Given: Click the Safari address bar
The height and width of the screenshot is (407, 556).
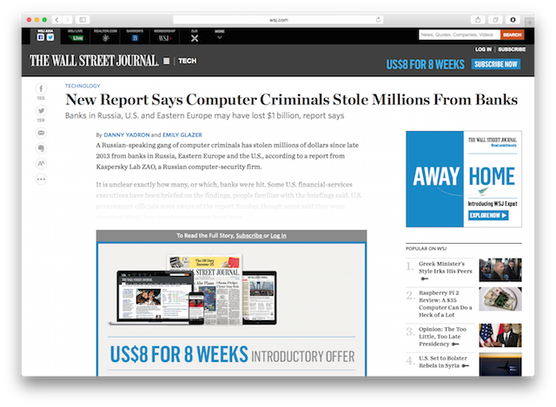Looking at the screenshot, I should (x=278, y=19).
